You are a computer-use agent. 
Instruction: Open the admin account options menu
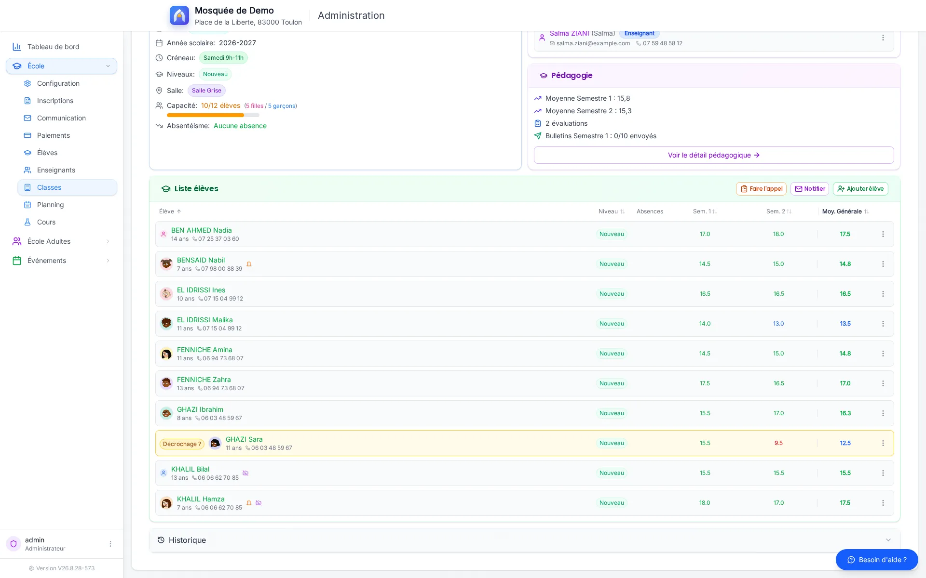(110, 544)
